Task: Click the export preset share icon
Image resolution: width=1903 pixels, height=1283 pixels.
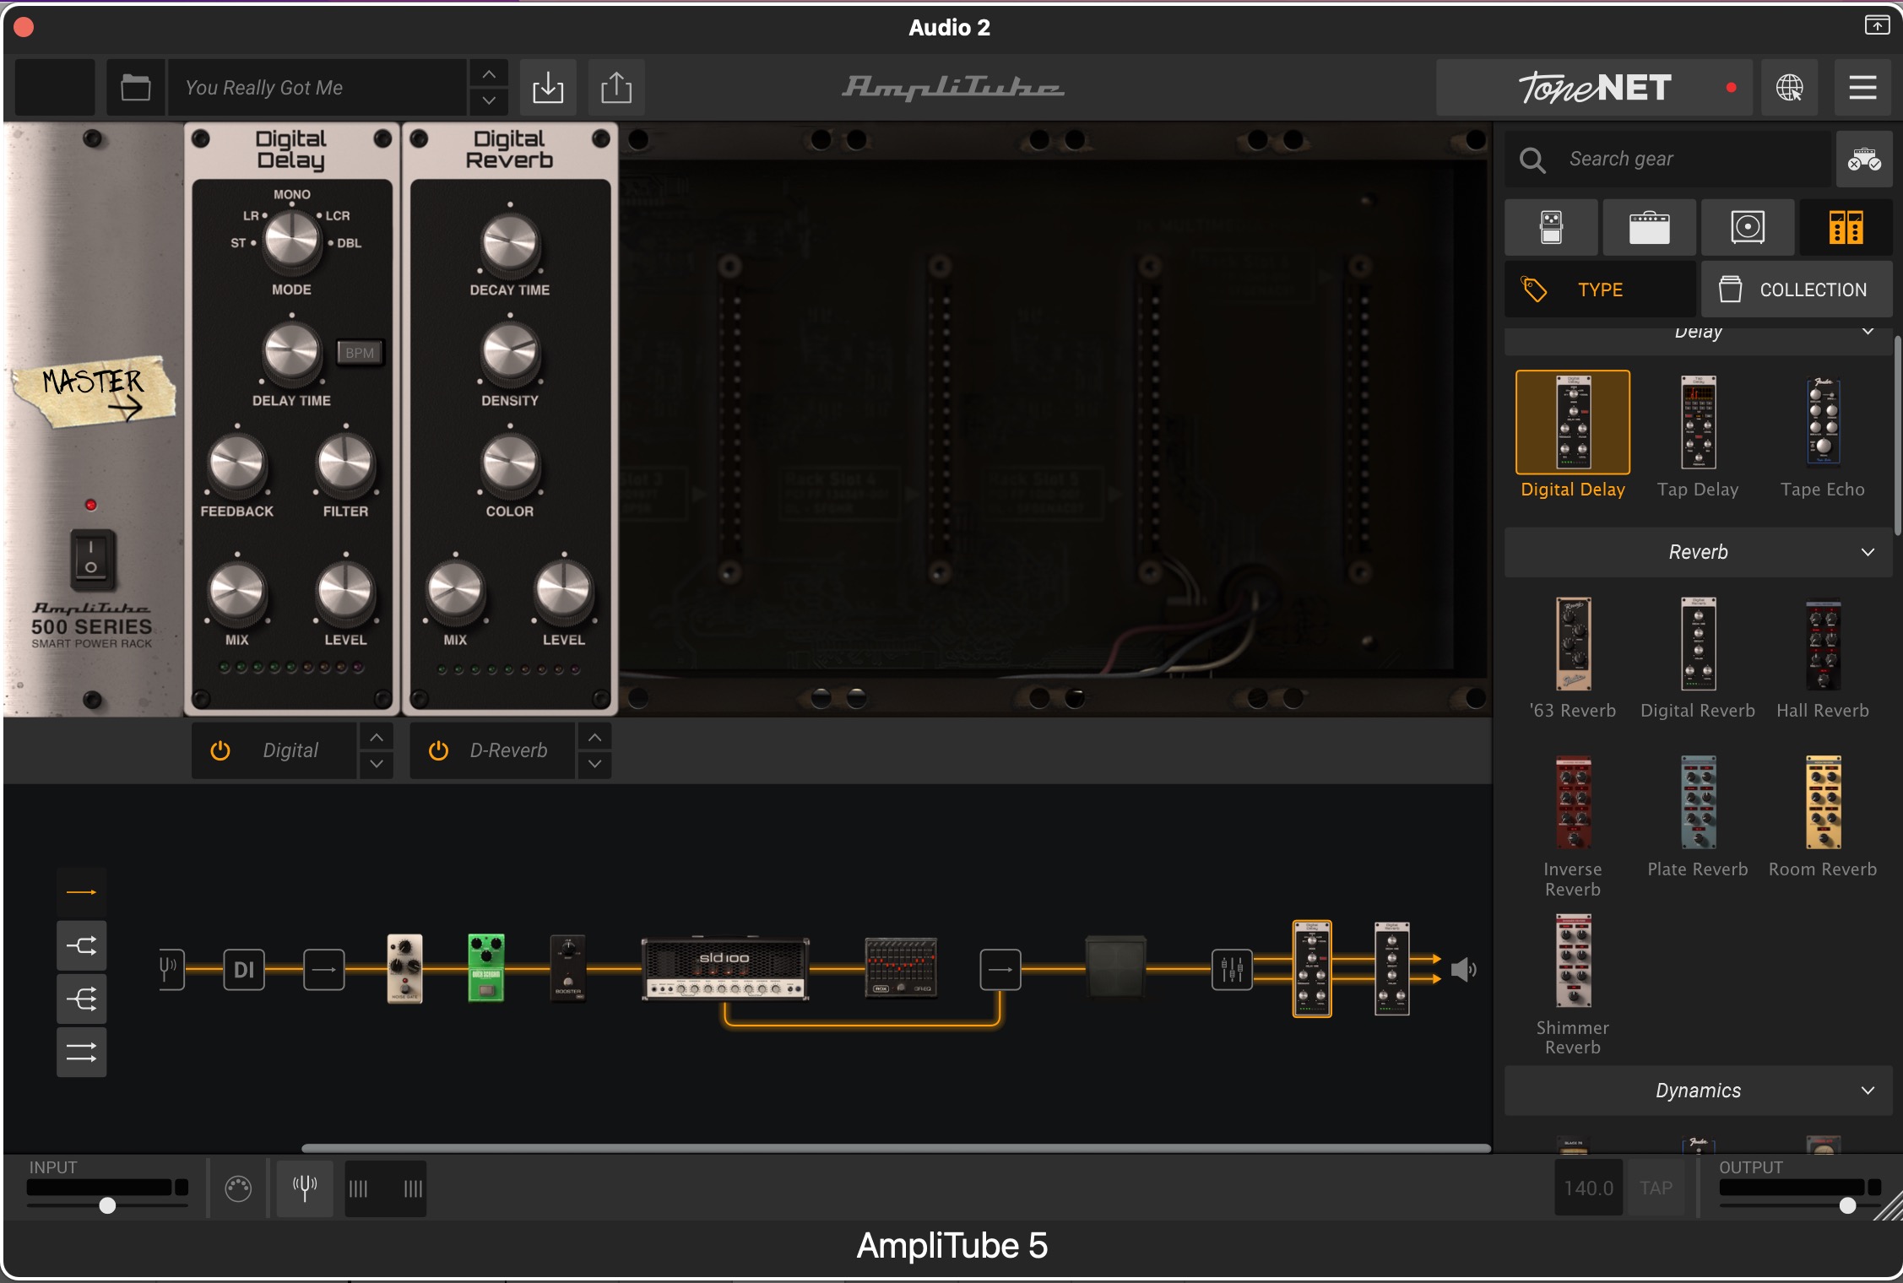Action: click(x=616, y=87)
